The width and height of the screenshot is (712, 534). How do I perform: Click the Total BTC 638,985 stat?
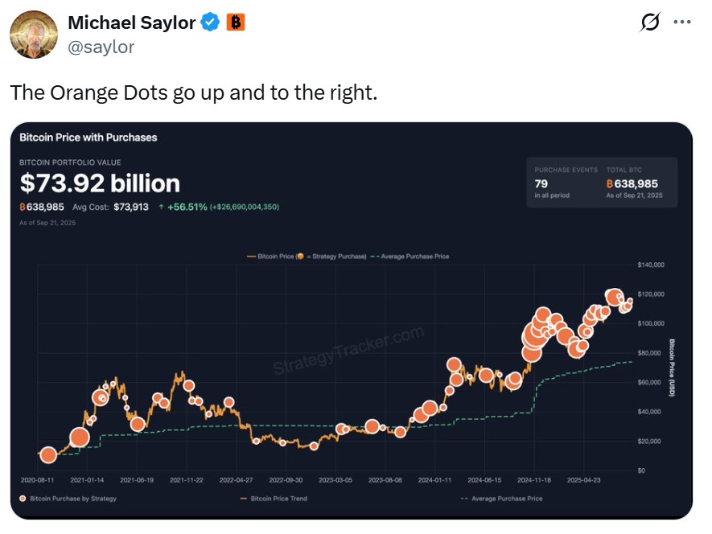click(x=634, y=183)
